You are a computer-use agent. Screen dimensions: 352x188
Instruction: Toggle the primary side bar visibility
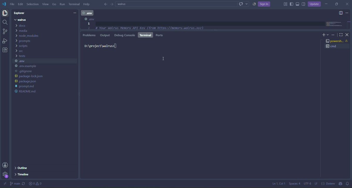292,4
